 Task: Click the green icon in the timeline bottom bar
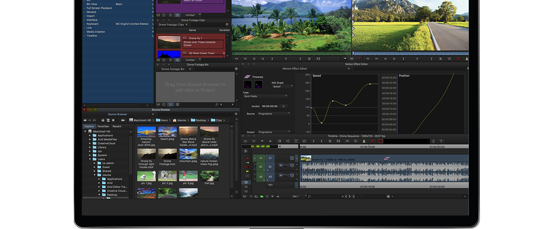pos(262,196)
